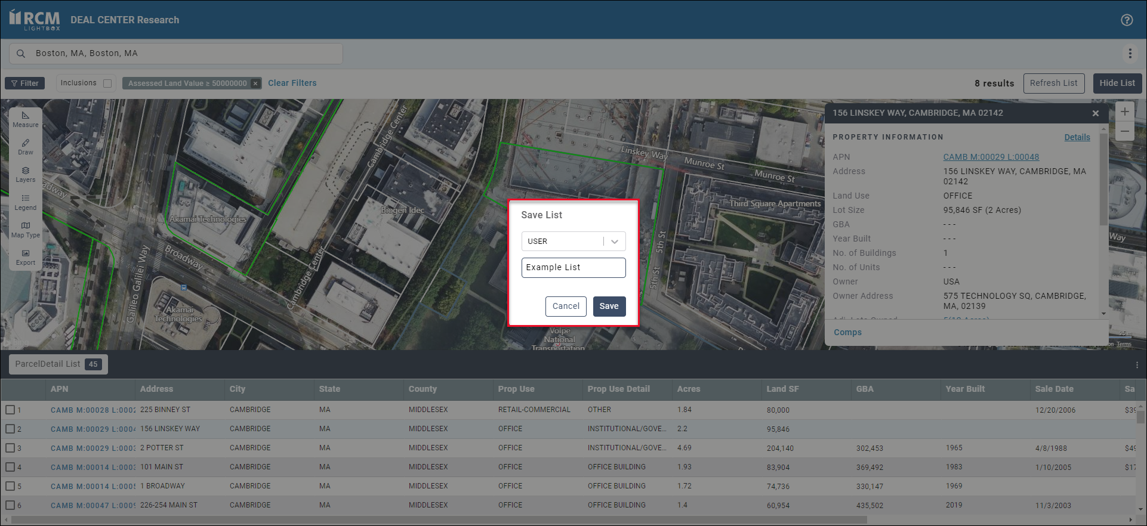Screen dimensions: 1147x526
Task: Expand the USER dropdown in Save List
Action: point(614,242)
